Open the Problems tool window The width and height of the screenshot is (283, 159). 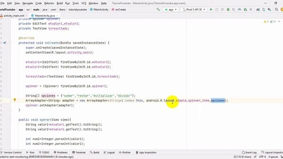[x=61, y=152]
